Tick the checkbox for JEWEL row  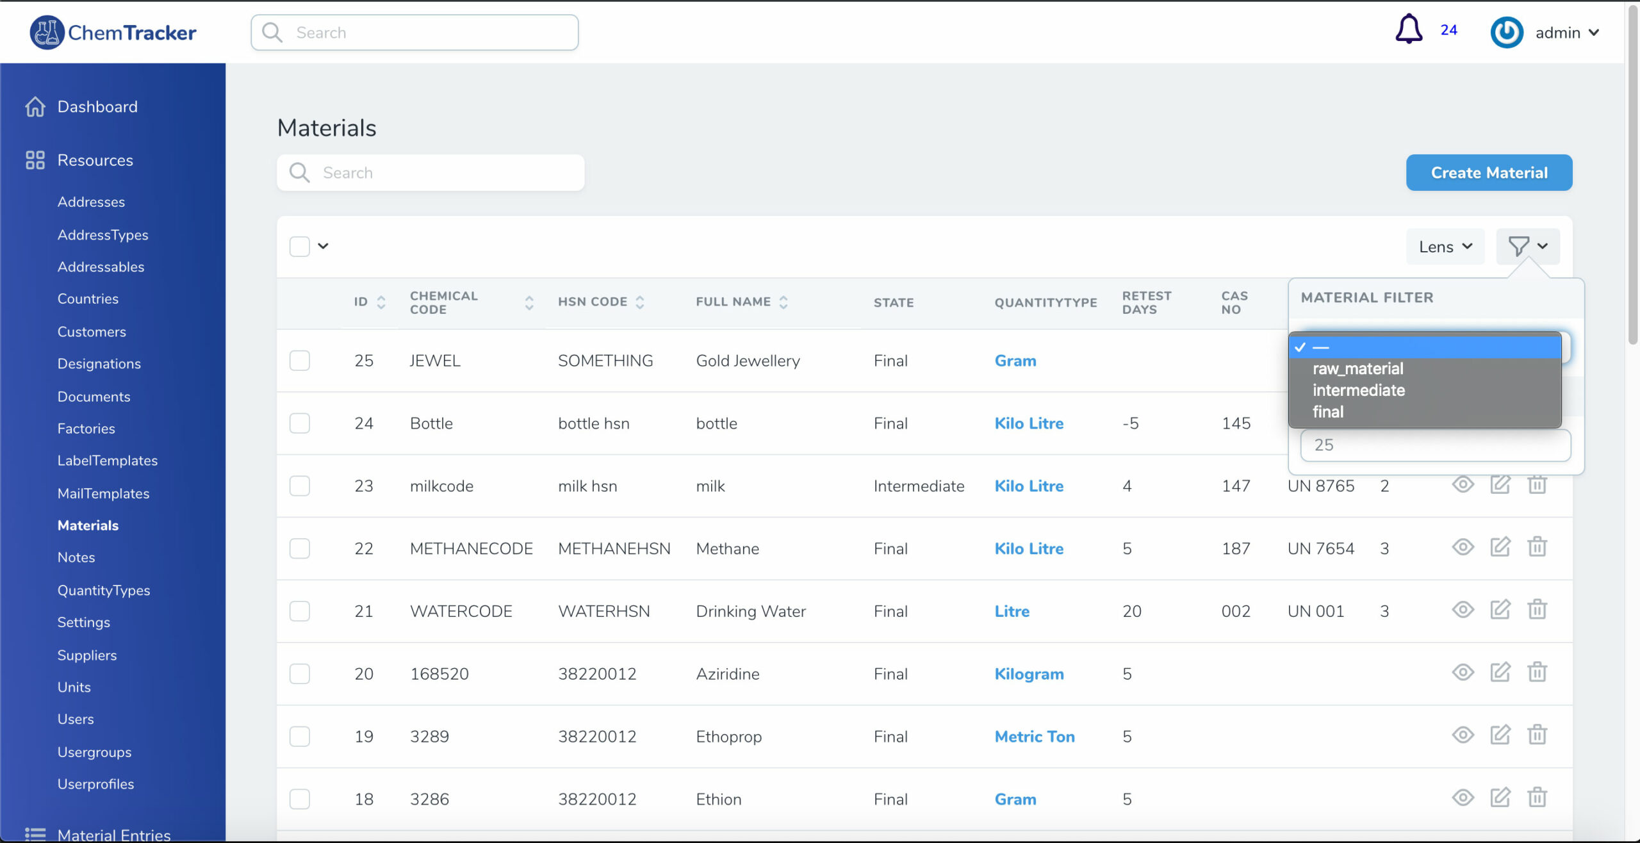pyautogui.click(x=300, y=361)
